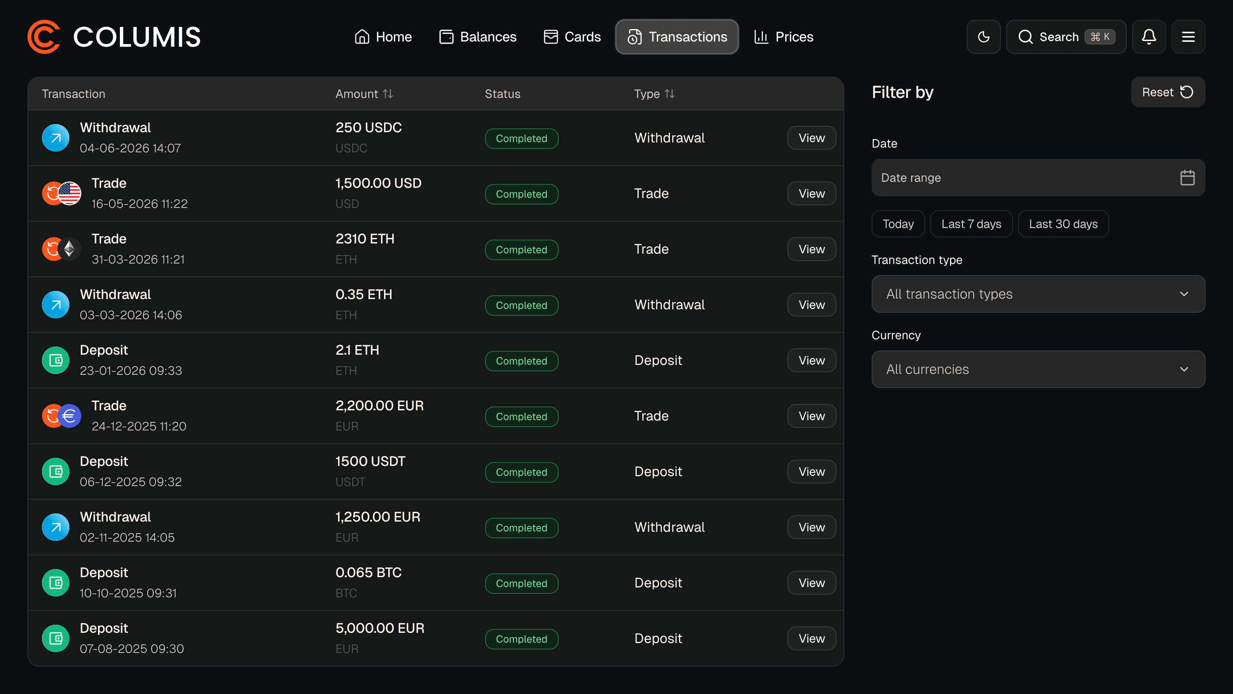Screen dimensions: 1233x694
Task: View the 1,250.00 EUR withdrawal
Action: pyautogui.click(x=811, y=527)
